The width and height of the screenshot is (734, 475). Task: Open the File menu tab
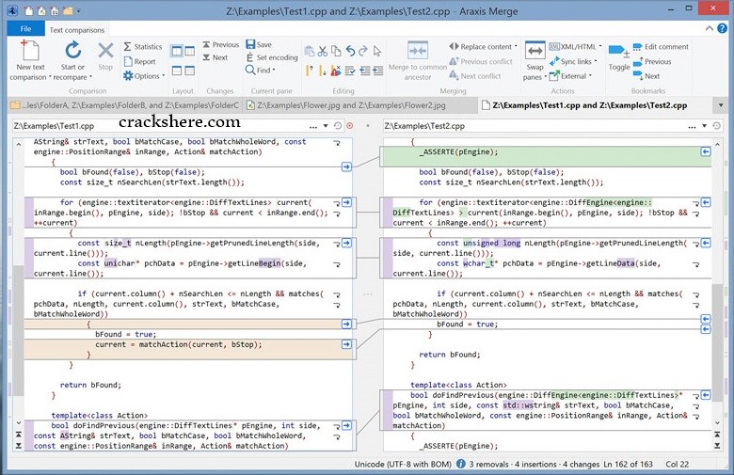[25, 29]
